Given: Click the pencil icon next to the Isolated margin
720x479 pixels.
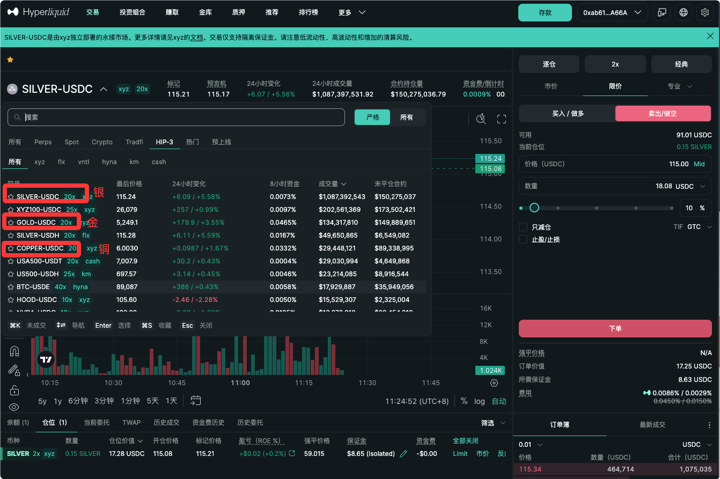Looking at the screenshot, I should pos(404,453).
